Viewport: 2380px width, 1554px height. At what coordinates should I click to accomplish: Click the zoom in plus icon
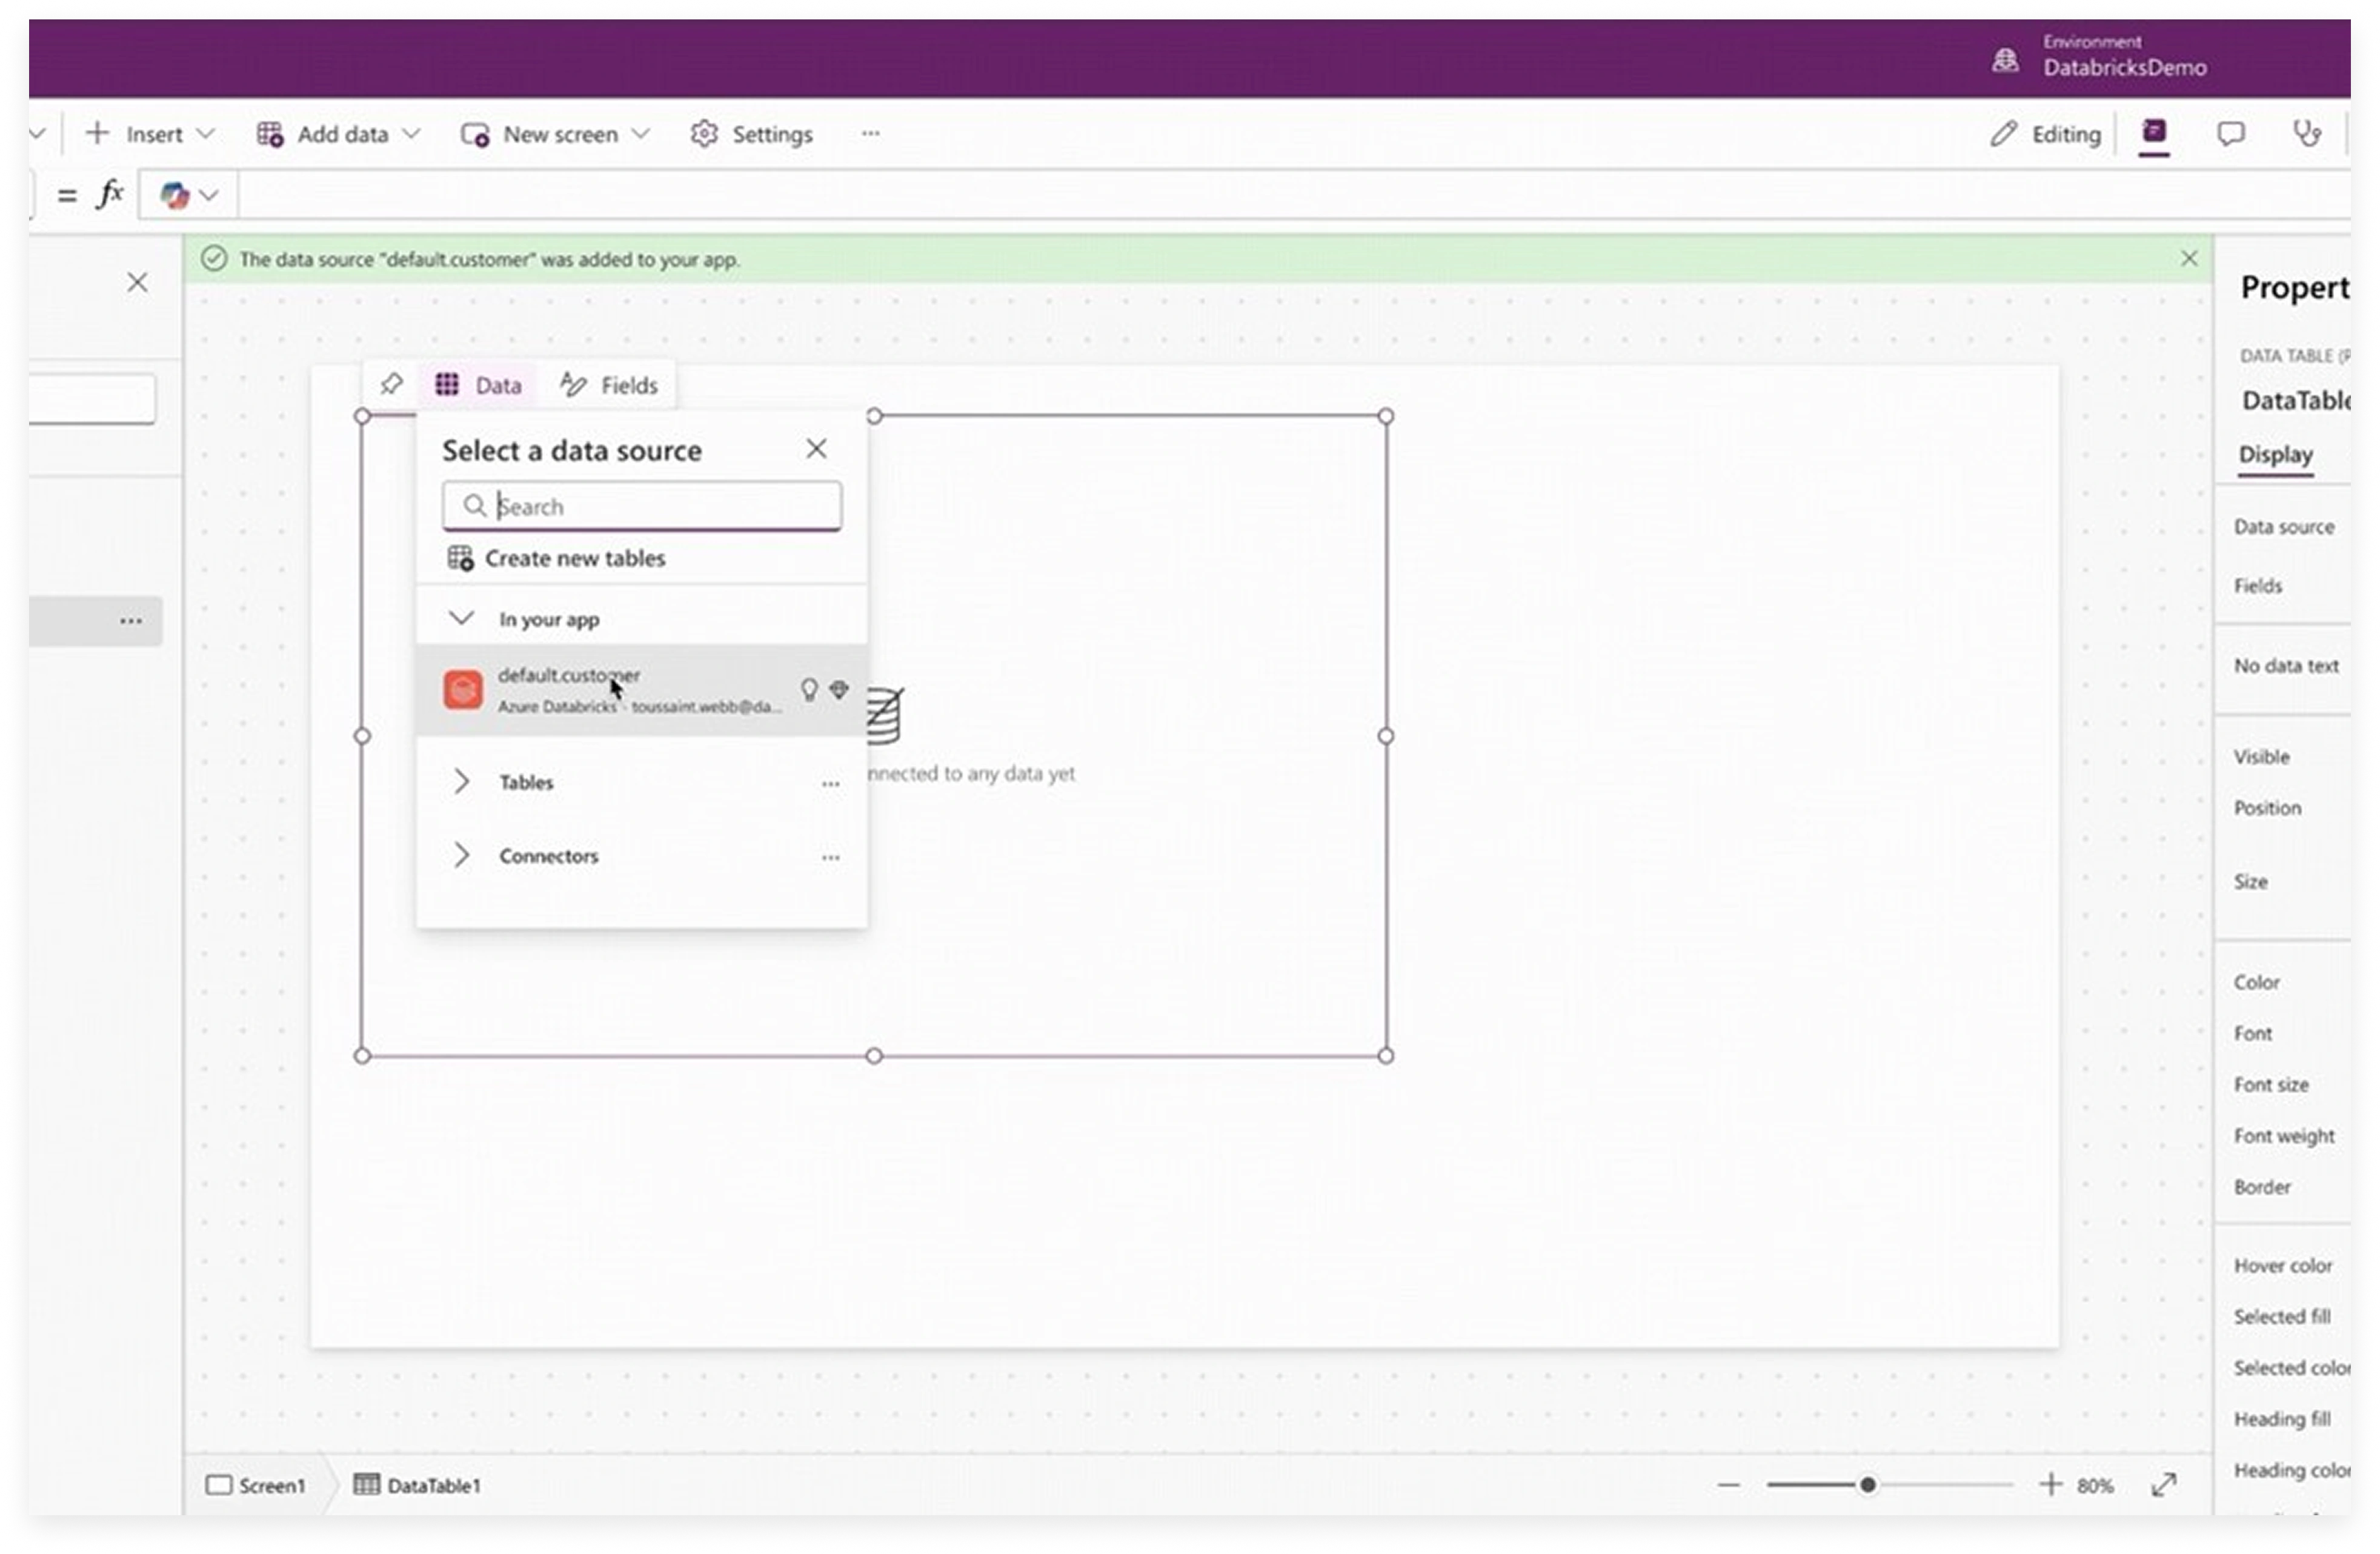click(x=2051, y=1484)
